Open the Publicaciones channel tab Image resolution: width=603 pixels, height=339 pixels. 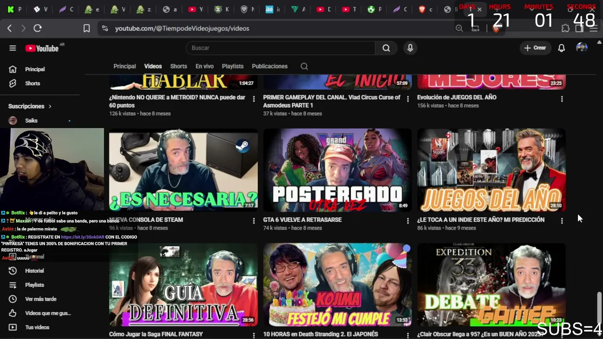click(x=269, y=66)
